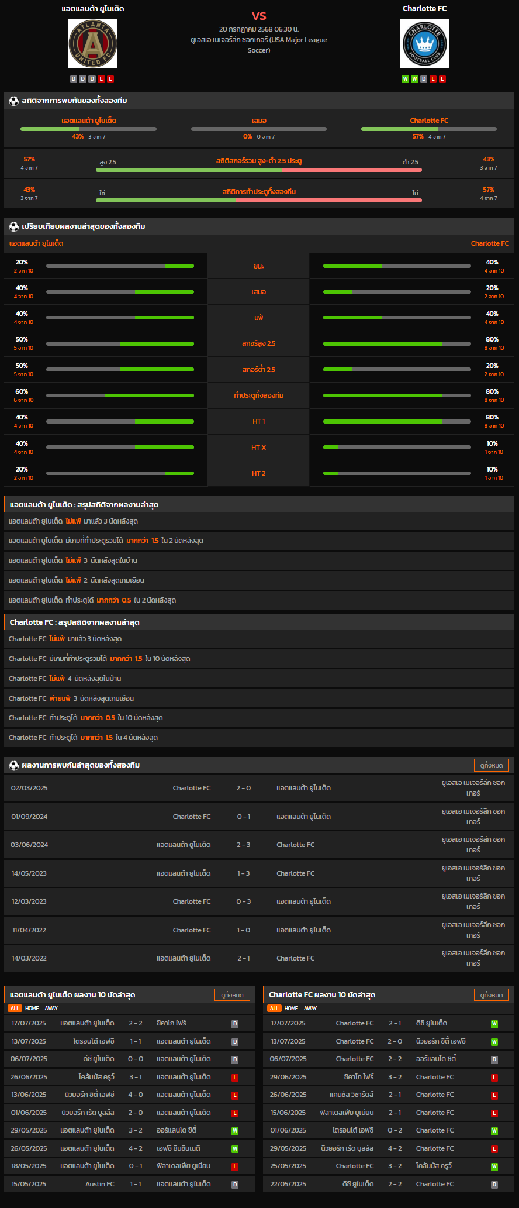Click orange Charlotte FC label in comparison header
519x1208 pixels.
(x=490, y=243)
